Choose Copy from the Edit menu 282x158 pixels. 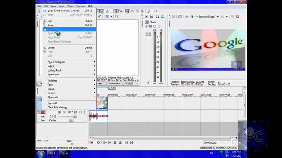(69, 25)
